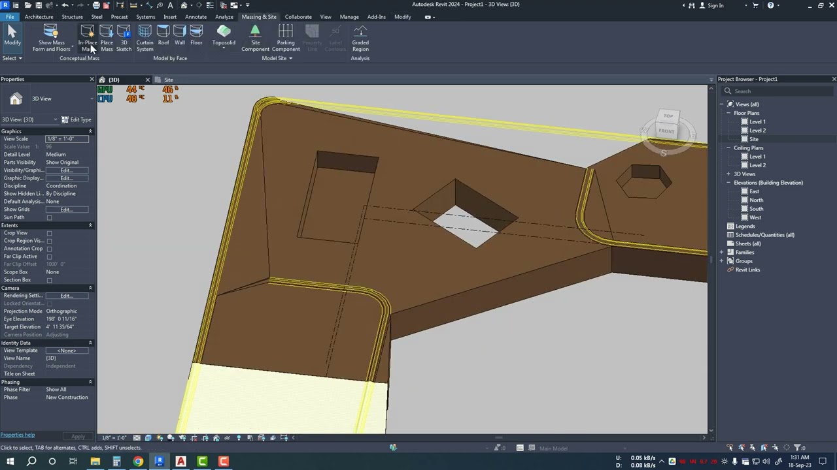Pick the Floor by face tool
Viewport: 837px width, 470px height.
click(196, 36)
